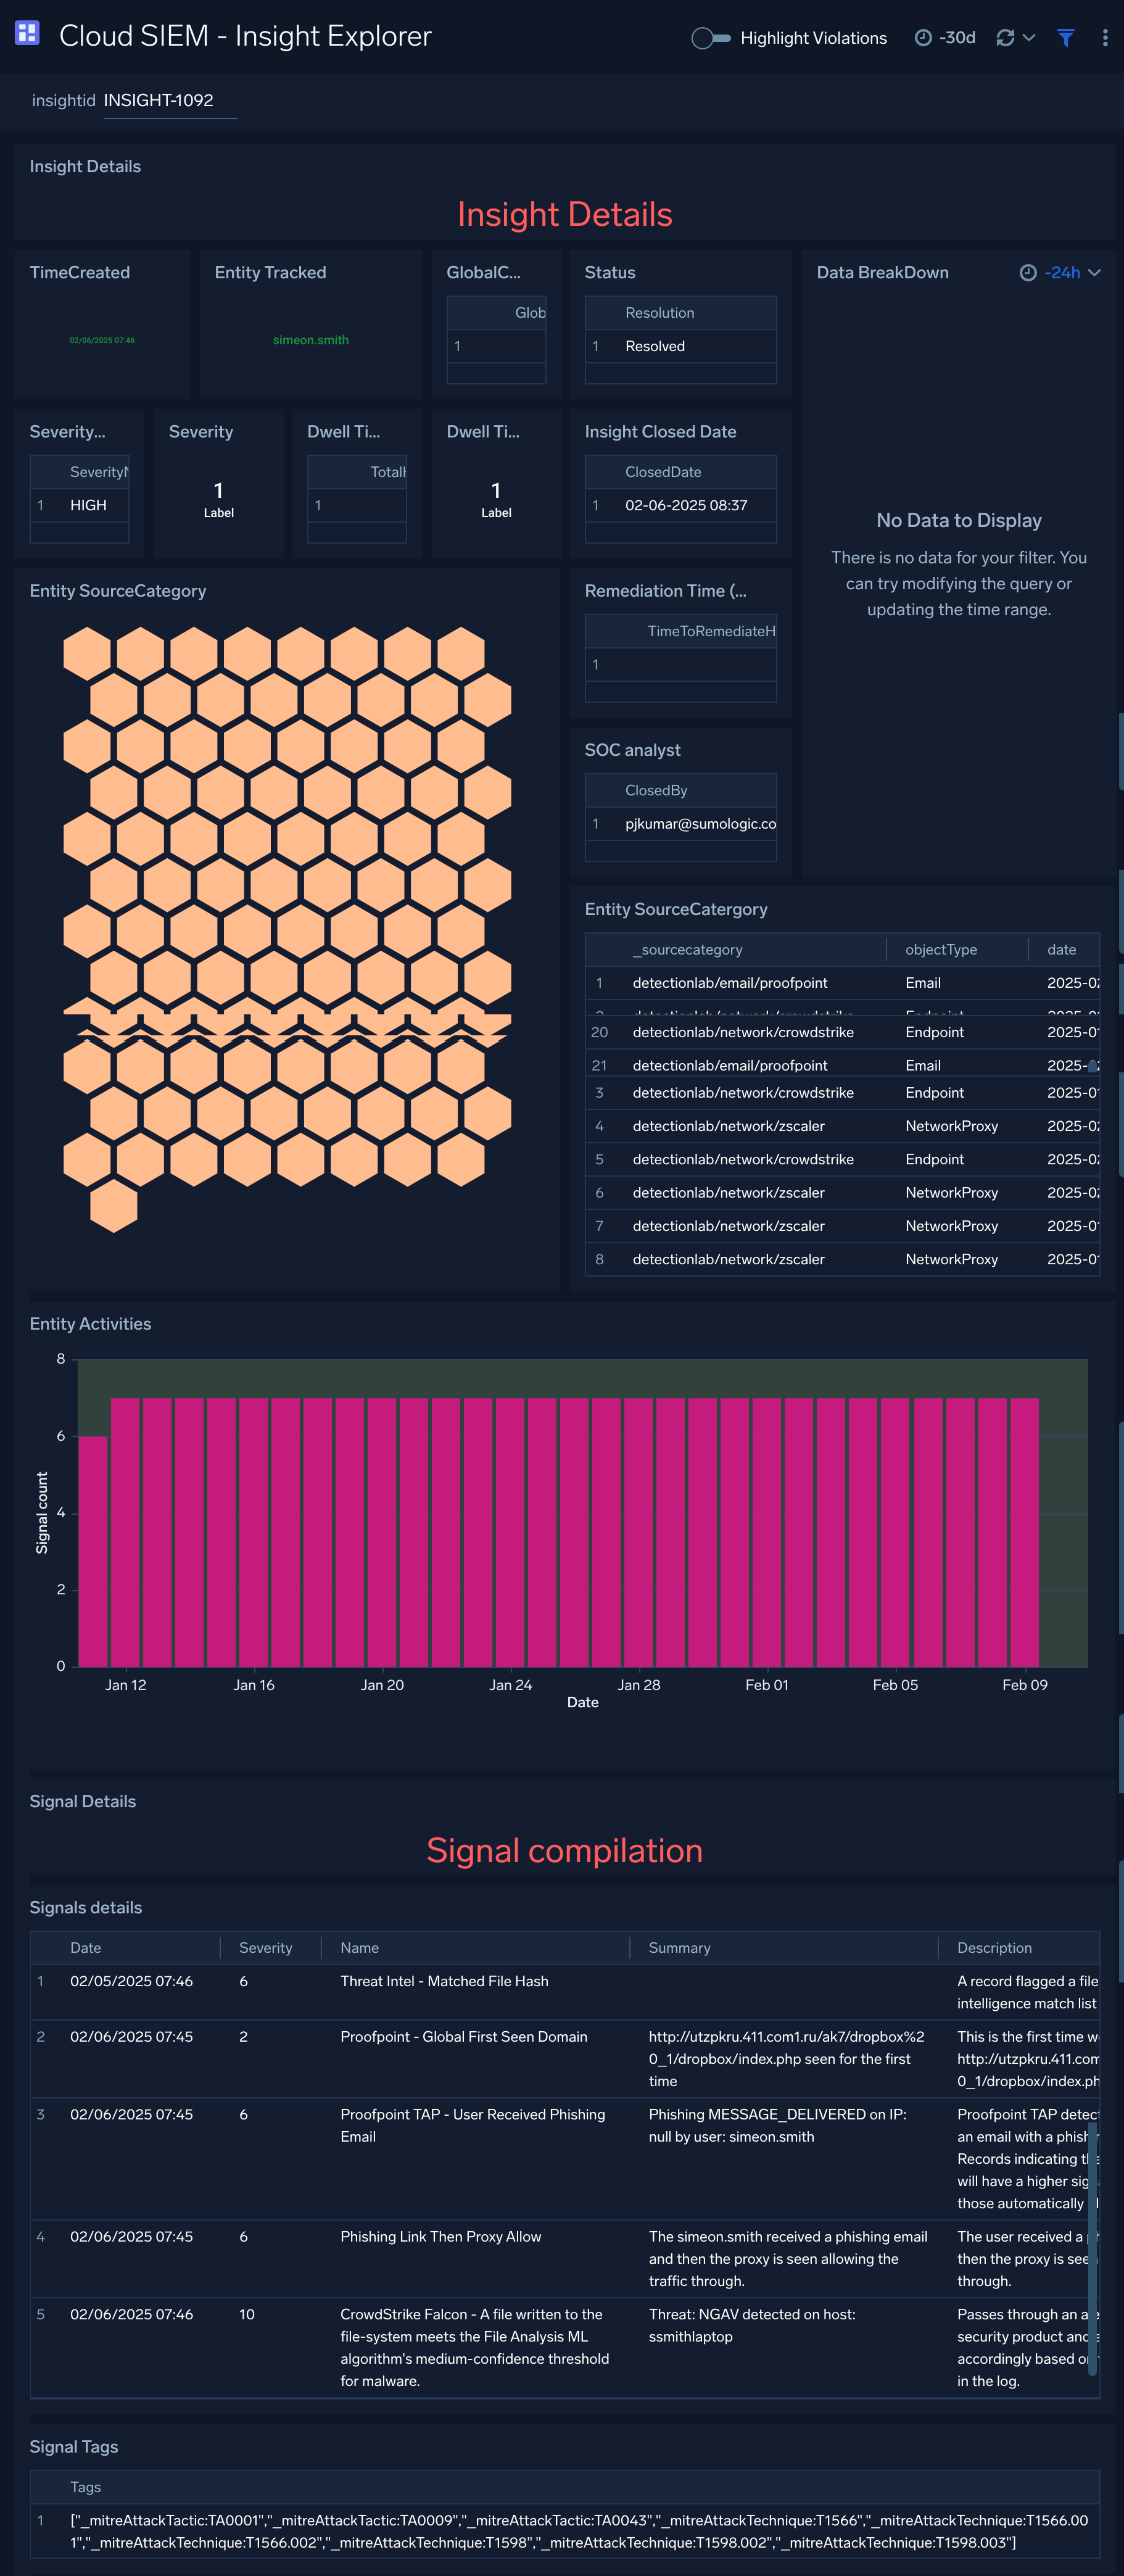Expand the -24h chevron on Data BreakDown
Viewport: 1124px width, 2576px height.
click(x=1093, y=272)
